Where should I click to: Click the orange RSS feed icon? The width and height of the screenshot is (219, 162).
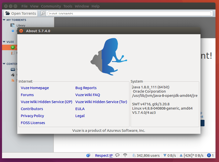point(13,80)
